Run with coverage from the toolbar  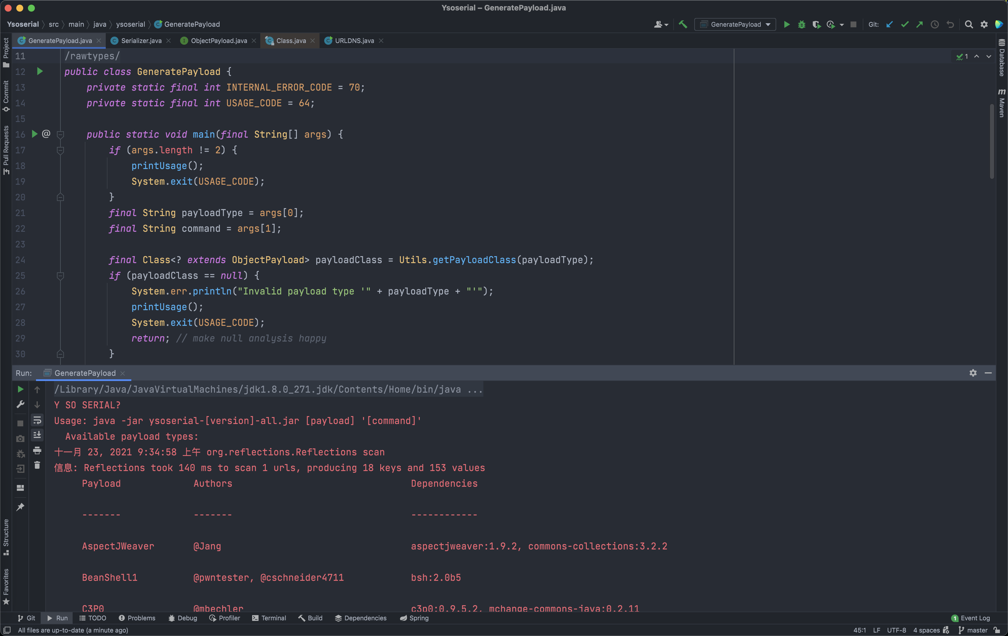pyautogui.click(x=816, y=24)
